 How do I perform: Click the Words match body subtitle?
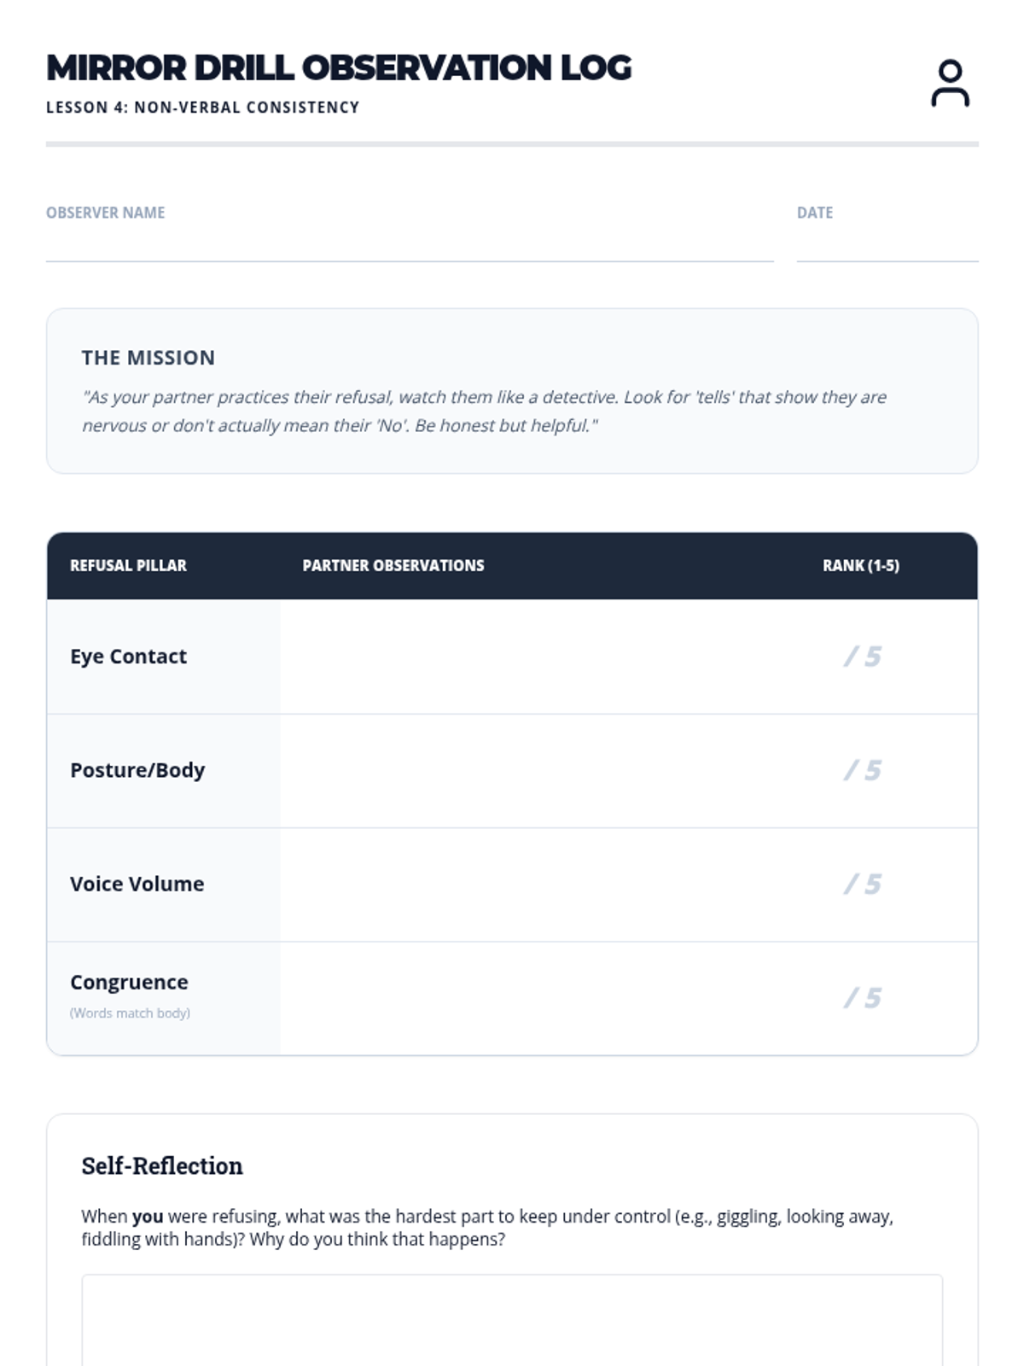coord(130,1013)
